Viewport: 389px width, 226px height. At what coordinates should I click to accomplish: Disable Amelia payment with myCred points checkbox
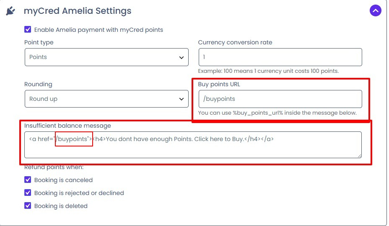pyautogui.click(x=28, y=29)
